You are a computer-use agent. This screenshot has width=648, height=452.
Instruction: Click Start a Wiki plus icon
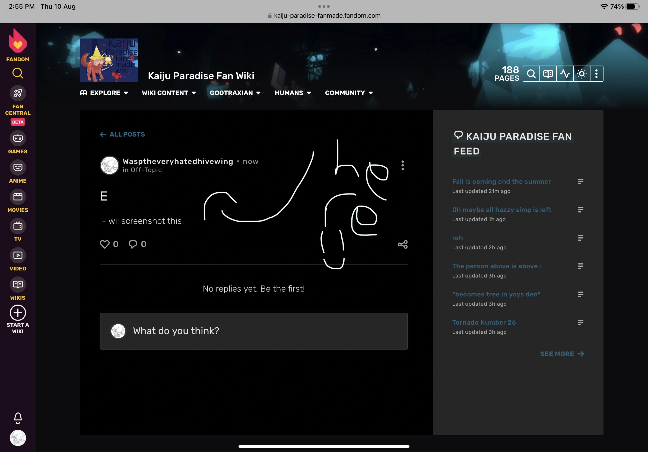pyautogui.click(x=18, y=313)
